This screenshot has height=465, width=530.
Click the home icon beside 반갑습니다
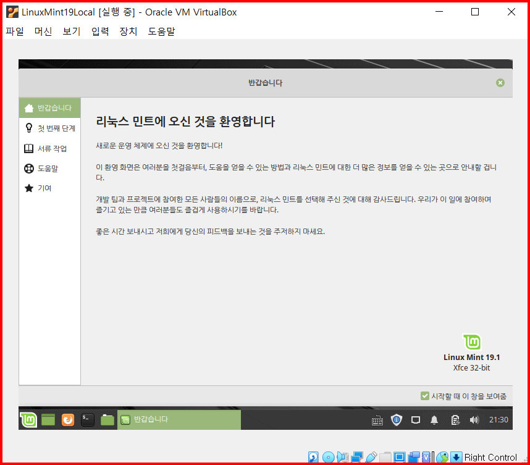29,108
